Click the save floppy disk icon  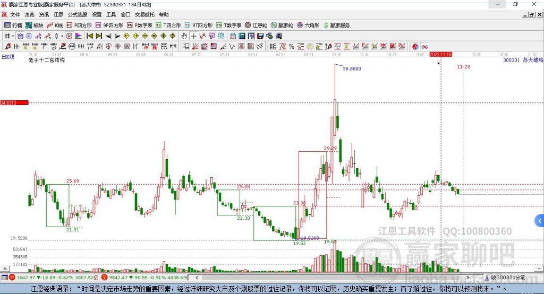(260, 36)
